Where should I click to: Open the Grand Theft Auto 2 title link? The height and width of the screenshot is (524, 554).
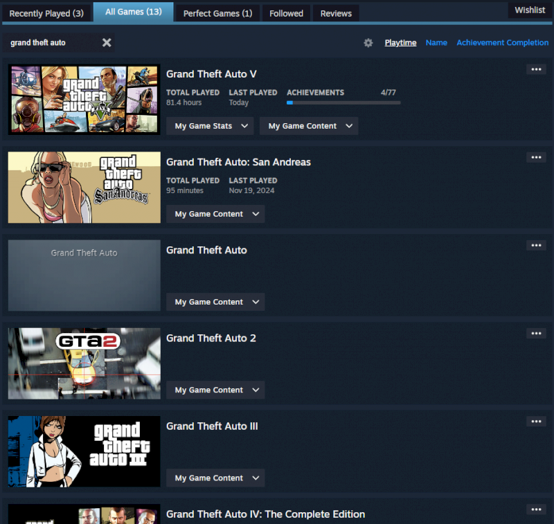(211, 338)
